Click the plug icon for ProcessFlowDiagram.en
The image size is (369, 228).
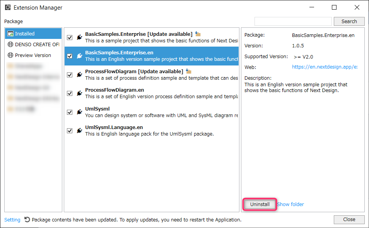tap(80, 93)
